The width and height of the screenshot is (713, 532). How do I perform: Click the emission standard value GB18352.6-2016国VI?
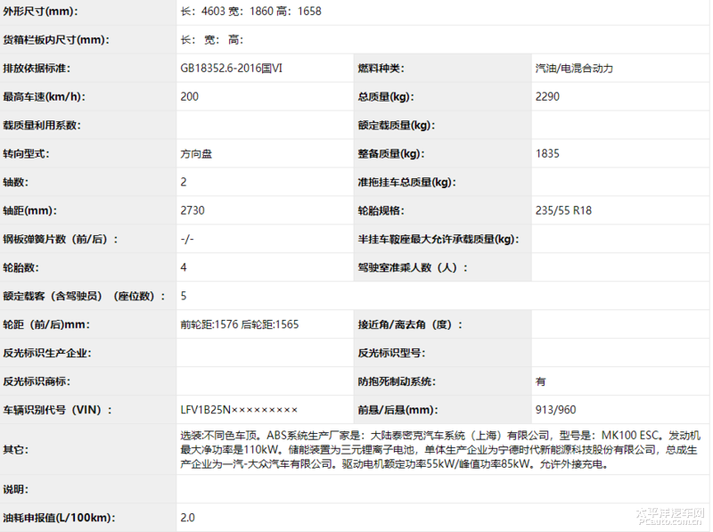pos(231,69)
